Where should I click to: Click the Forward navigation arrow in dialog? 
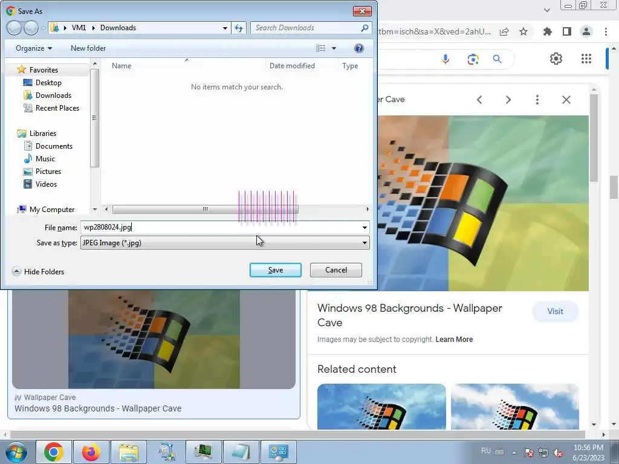point(31,28)
